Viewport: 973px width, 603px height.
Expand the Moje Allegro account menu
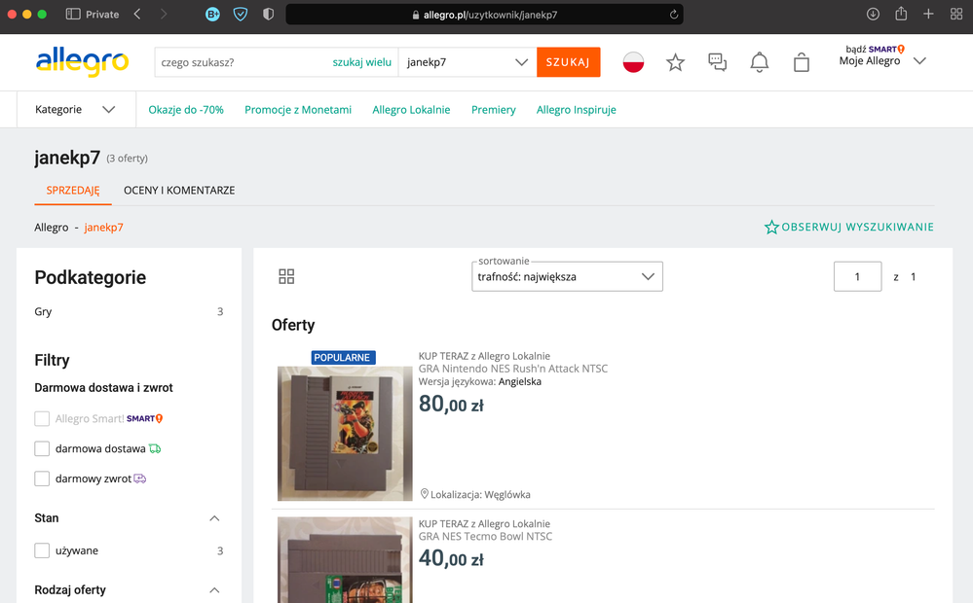coord(881,57)
